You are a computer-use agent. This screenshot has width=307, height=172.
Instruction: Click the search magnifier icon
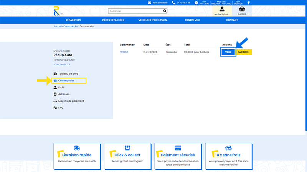[165, 11]
